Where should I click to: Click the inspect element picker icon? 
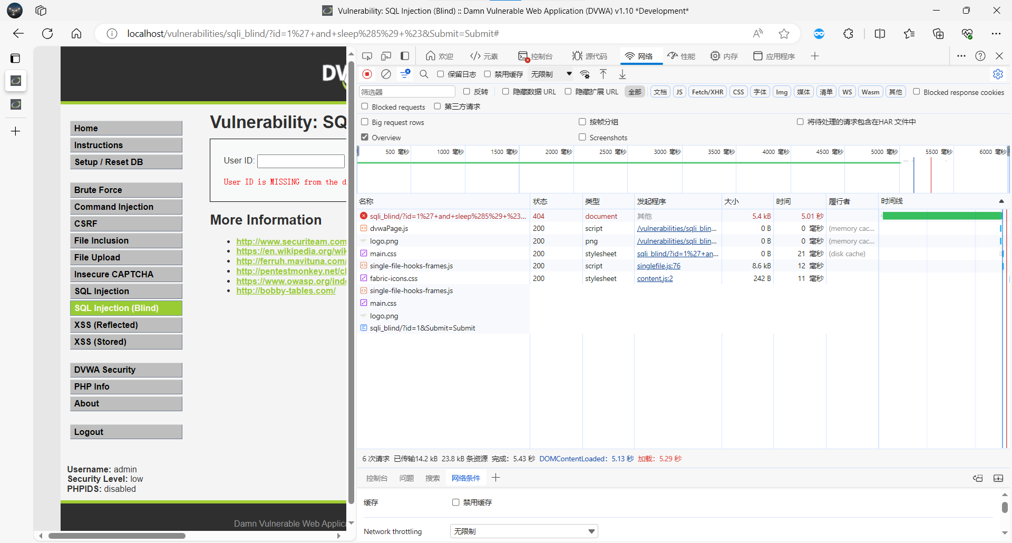pos(367,56)
